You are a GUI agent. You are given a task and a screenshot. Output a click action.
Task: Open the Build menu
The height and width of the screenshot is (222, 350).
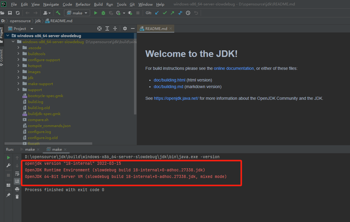(x=98, y=4)
